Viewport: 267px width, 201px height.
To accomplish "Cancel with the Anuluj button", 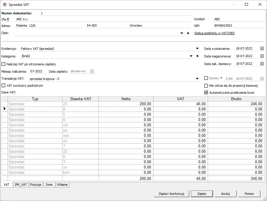I will (225, 194).
